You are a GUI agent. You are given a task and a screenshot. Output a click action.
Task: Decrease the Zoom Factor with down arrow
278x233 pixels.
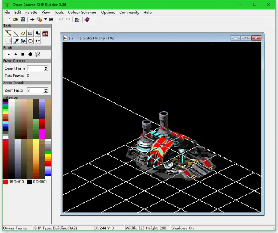click(46, 92)
